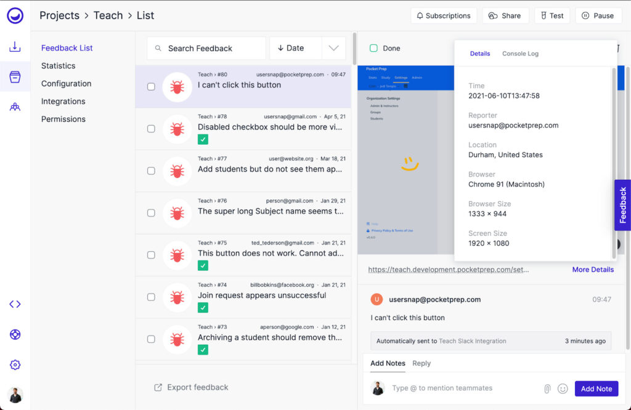Switch to the Reply tab
This screenshot has height=410, width=631.
[421, 364]
